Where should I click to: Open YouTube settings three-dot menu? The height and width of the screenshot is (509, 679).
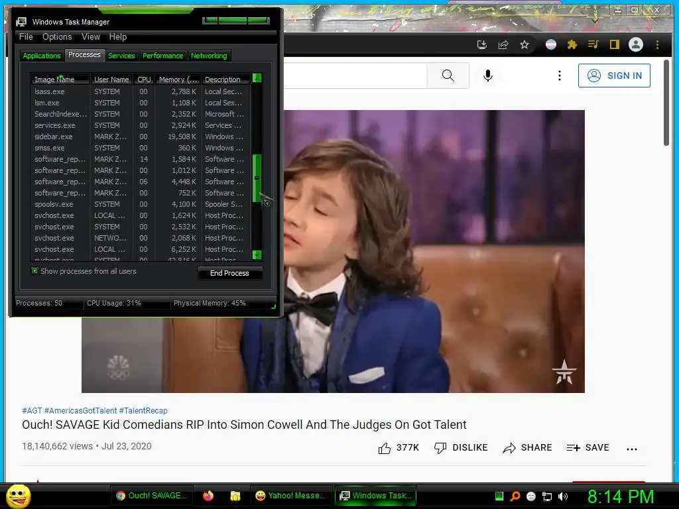coord(560,76)
